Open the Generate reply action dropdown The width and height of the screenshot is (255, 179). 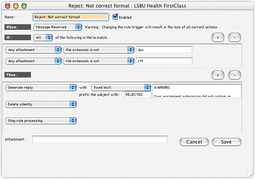click(x=41, y=87)
